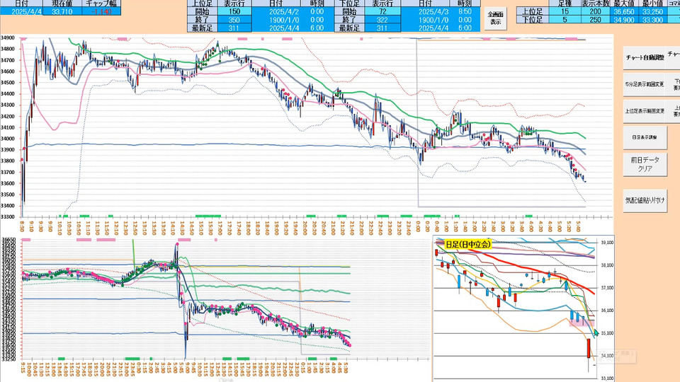Select 下位足 最小値 cell 33,300
This screenshot has width=680, height=382.
(x=652, y=20)
